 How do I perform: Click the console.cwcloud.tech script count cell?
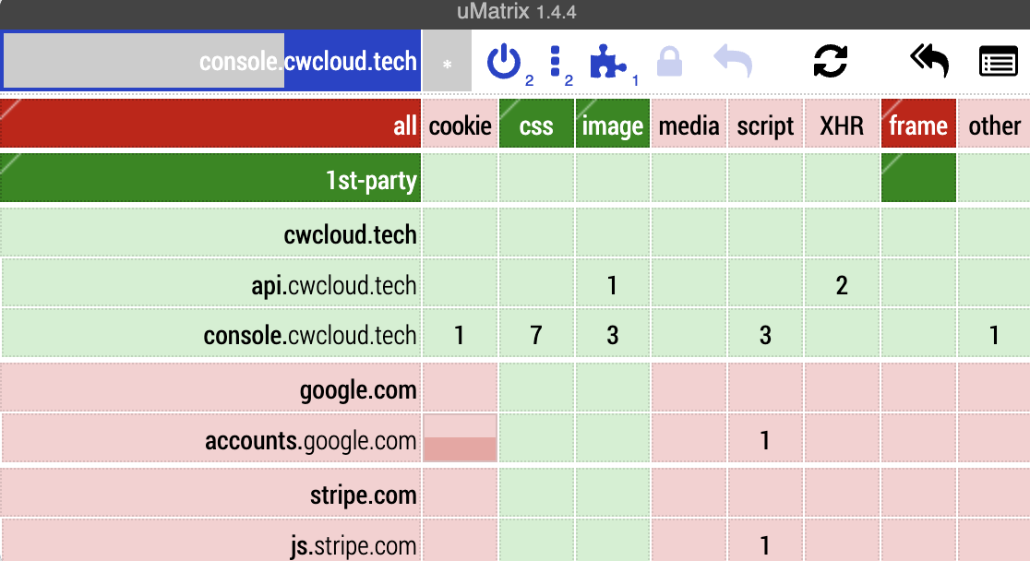(x=765, y=334)
